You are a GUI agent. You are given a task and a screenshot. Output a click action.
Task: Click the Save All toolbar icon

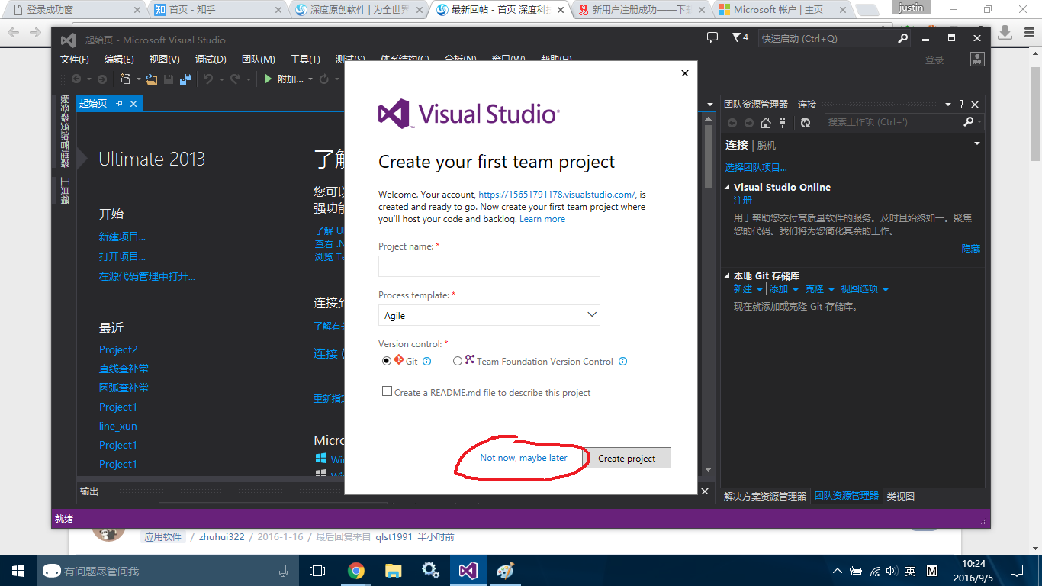[x=185, y=79]
